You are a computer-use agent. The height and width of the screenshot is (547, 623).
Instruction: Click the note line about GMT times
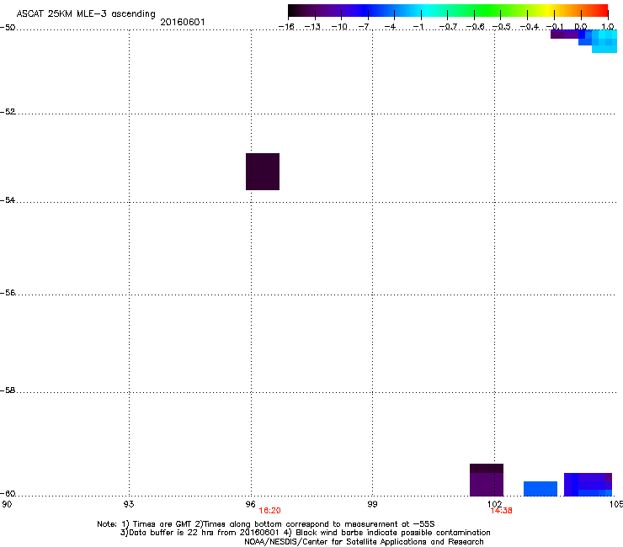coord(266,524)
